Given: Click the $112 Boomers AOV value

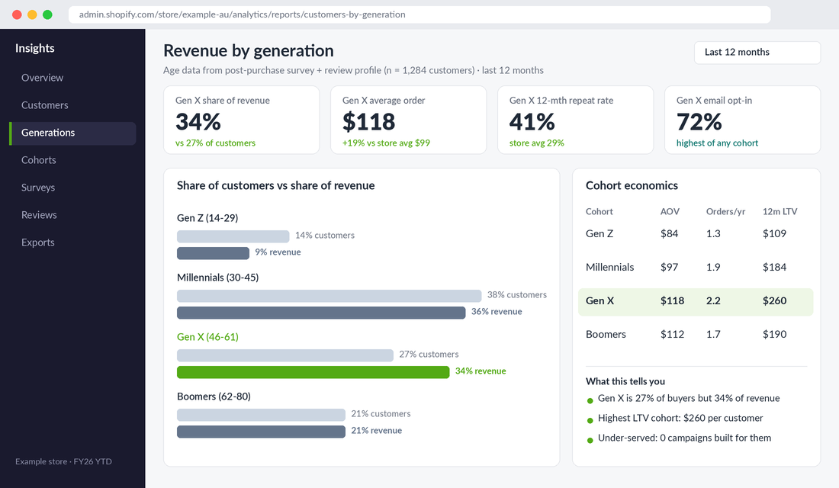Looking at the screenshot, I should (672, 335).
